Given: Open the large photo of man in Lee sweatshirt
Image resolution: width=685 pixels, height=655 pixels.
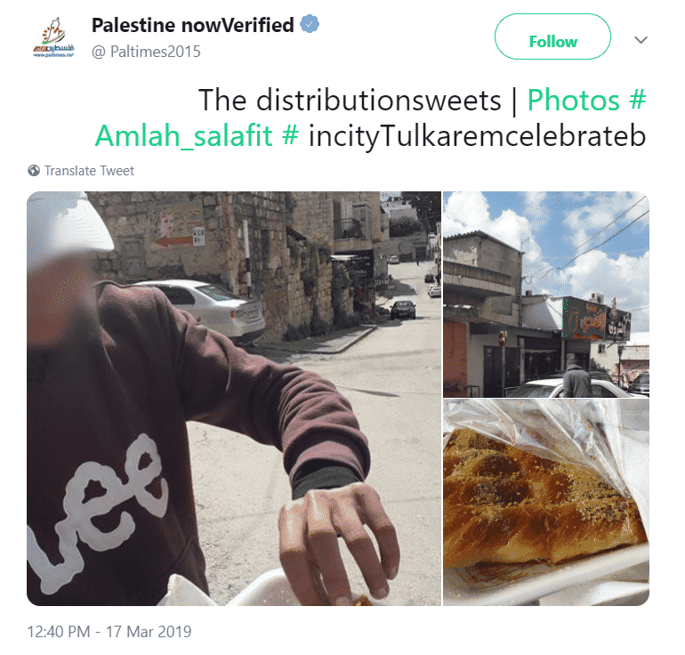Looking at the screenshot, I should 234,399.
